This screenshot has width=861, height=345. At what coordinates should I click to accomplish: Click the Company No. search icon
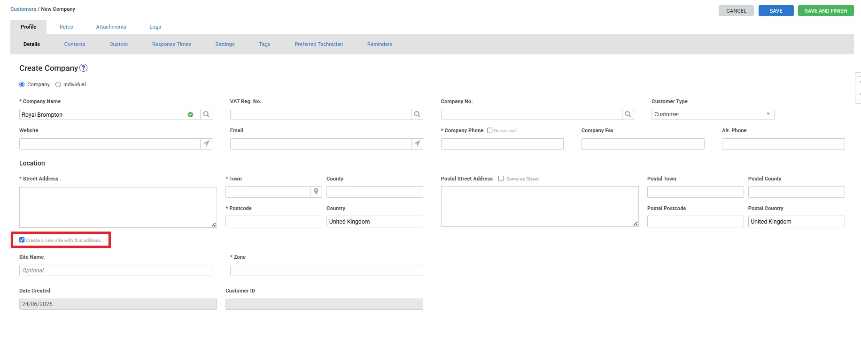click(628, 114)
